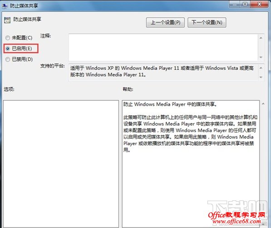The image size is (271, 228).
Task: Close the 防止媒体共享 window
Action: pos(260,4)
